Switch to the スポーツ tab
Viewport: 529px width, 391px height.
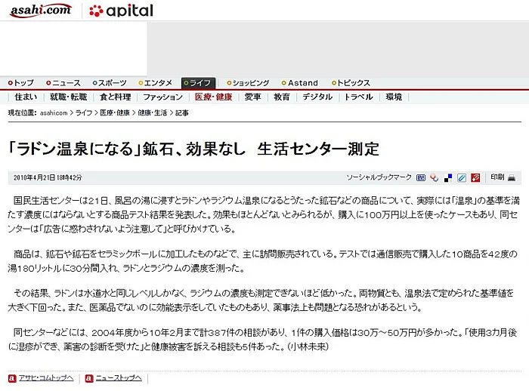pos(110,83)
